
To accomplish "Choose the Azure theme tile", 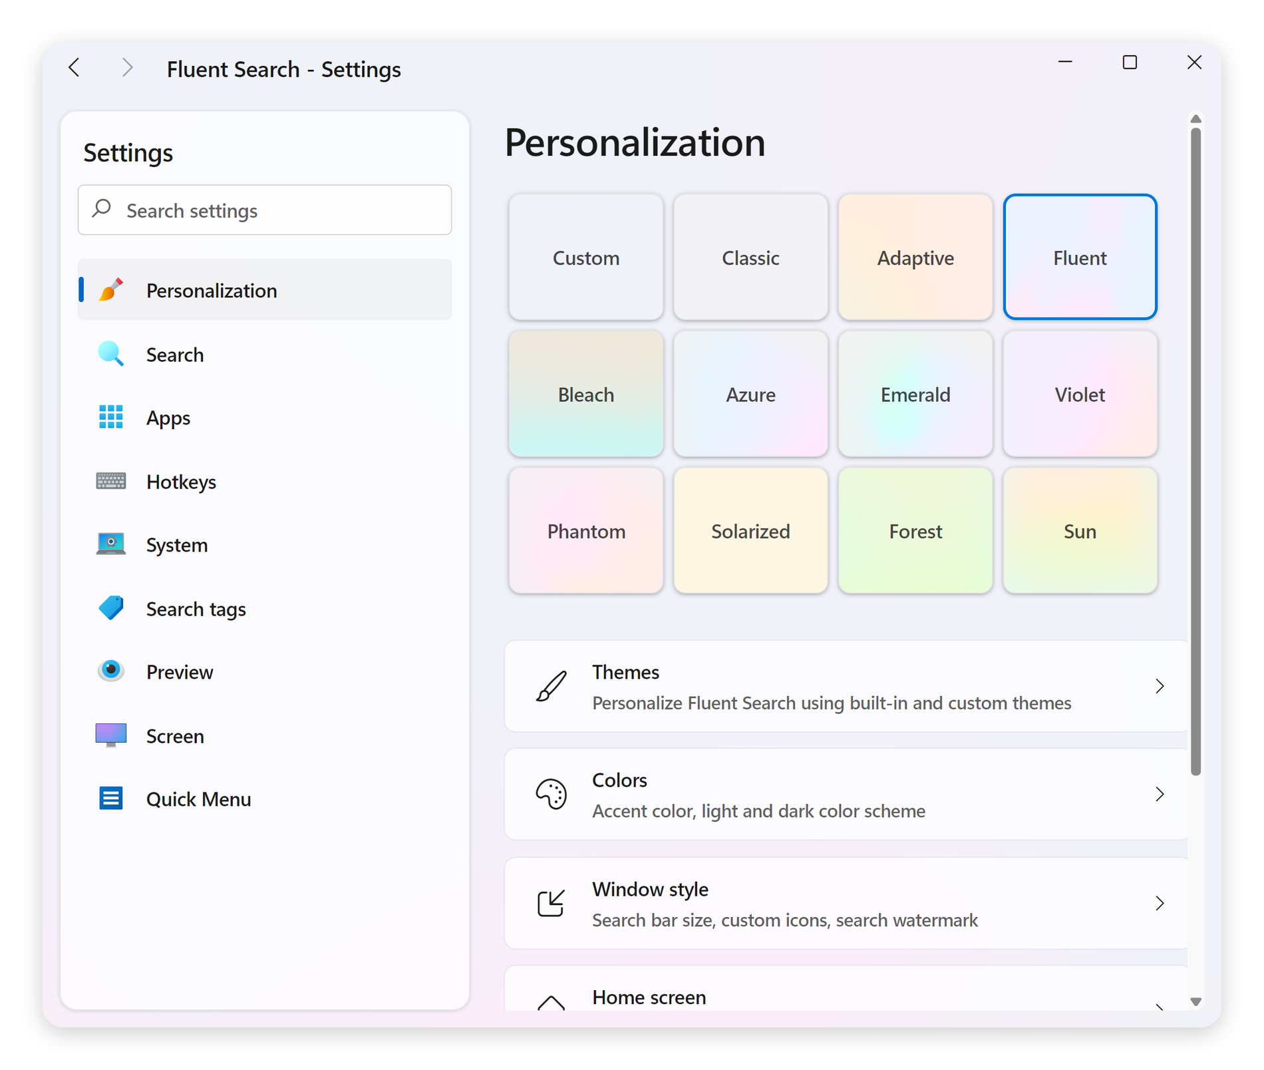I will point(750,394).
